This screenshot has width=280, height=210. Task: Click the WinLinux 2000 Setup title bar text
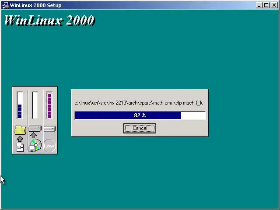pyautogui.click(x=36, y=5)
